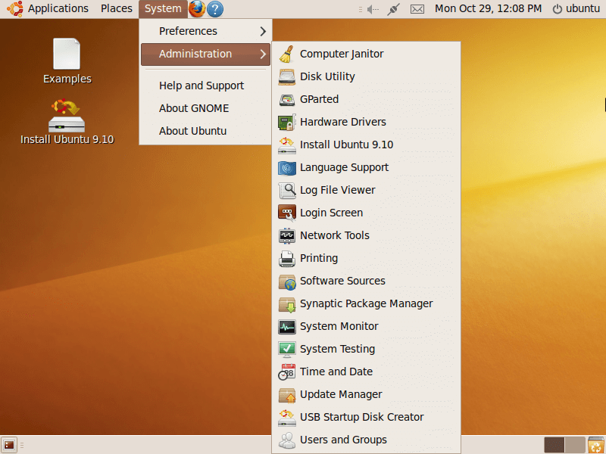Click the Software Sources globe box icon
Viewport: 606px width, 454px height.
tap(287, 281)
